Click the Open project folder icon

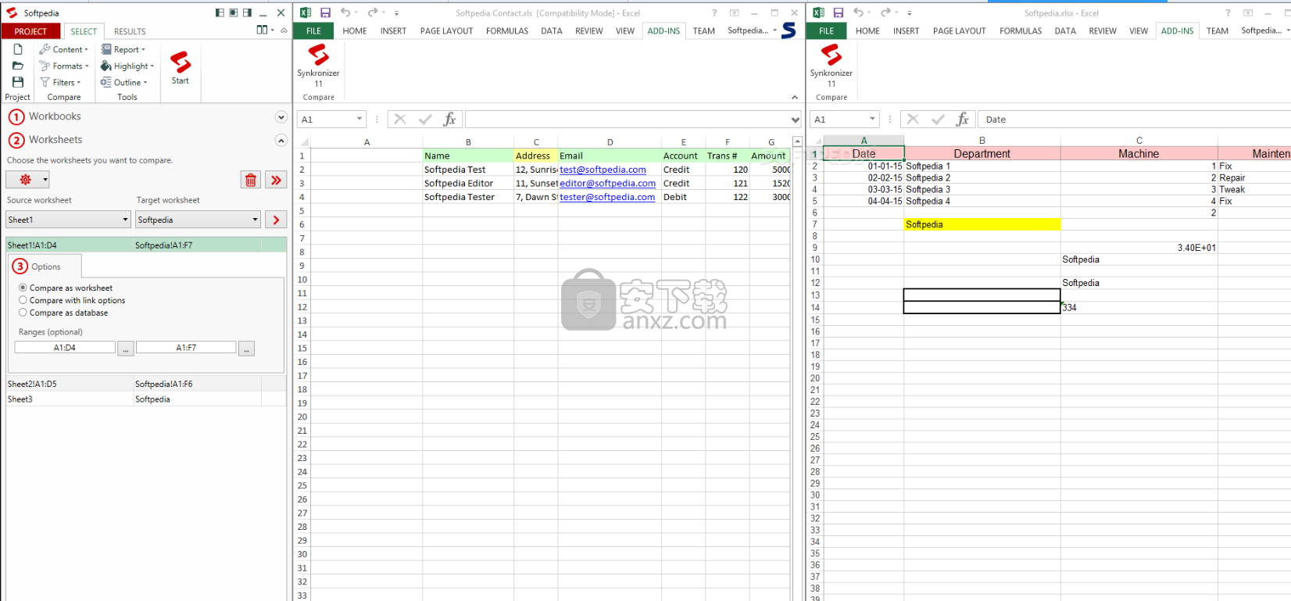tap(17, 66)
